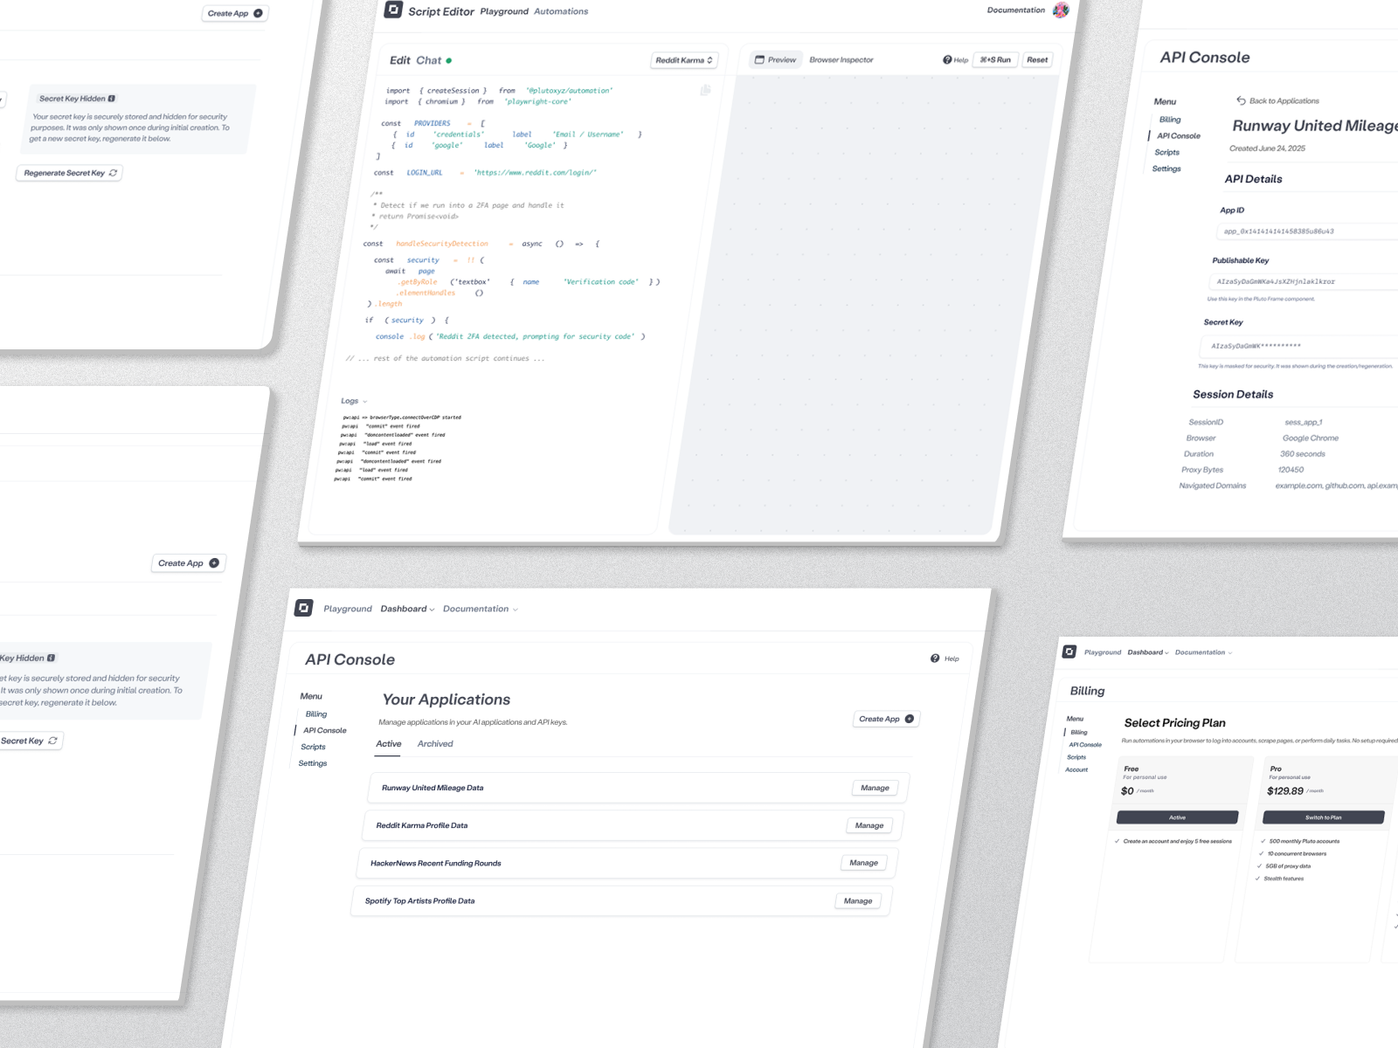Screen dimensions: 1398x1048
Task: Switch to the Archived applications tab
Action: coord(435,744)
